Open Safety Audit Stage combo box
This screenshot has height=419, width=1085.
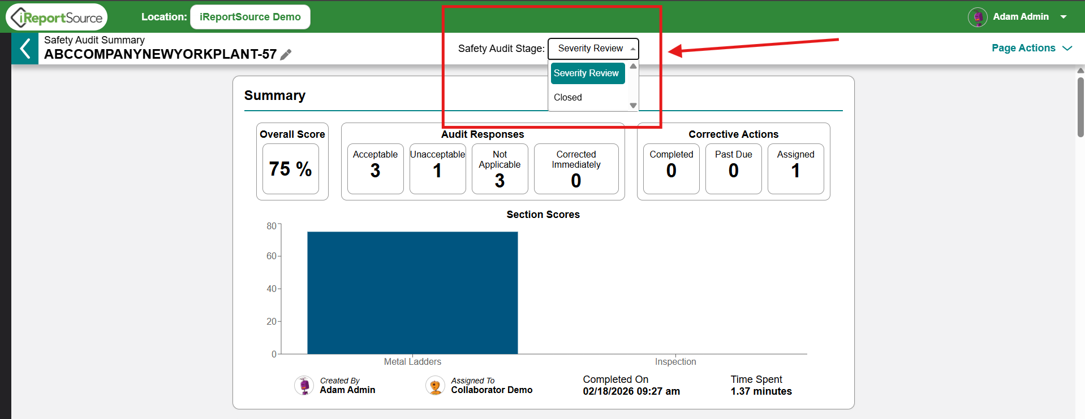(593, 49)
